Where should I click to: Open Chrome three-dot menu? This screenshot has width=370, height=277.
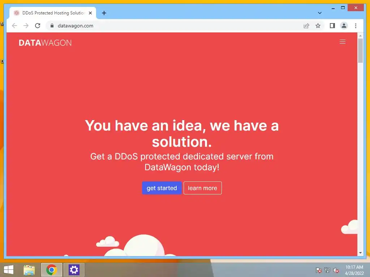[x=356, y=26]
